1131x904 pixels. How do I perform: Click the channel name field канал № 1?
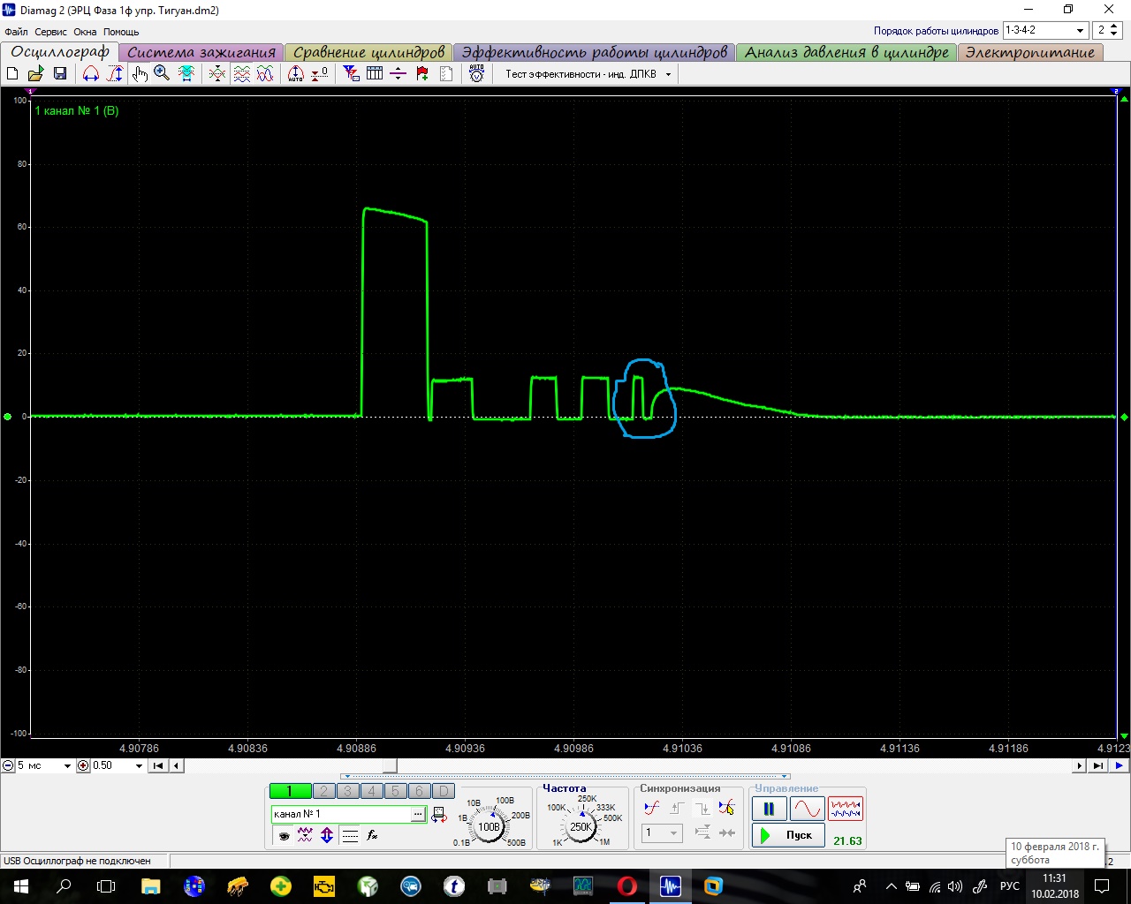[x=340, y=814]
